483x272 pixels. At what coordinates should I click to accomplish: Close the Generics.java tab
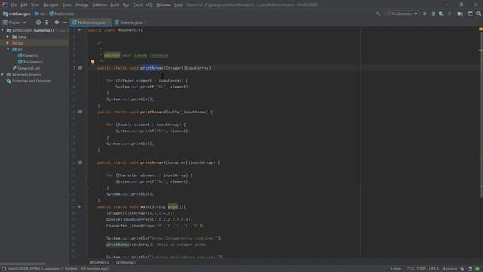pyautogui.click(x=146, y=23)
